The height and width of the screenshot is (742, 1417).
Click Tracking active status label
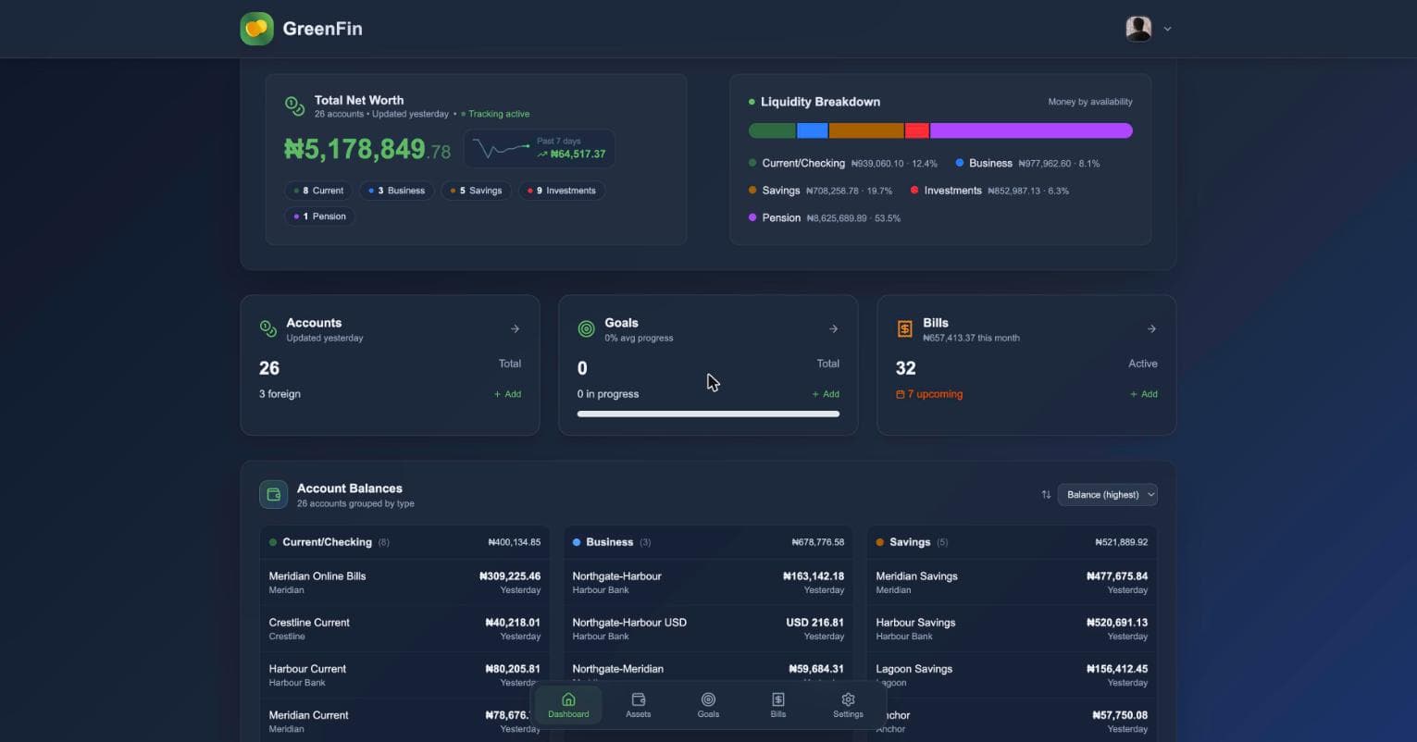coord(495,114)
